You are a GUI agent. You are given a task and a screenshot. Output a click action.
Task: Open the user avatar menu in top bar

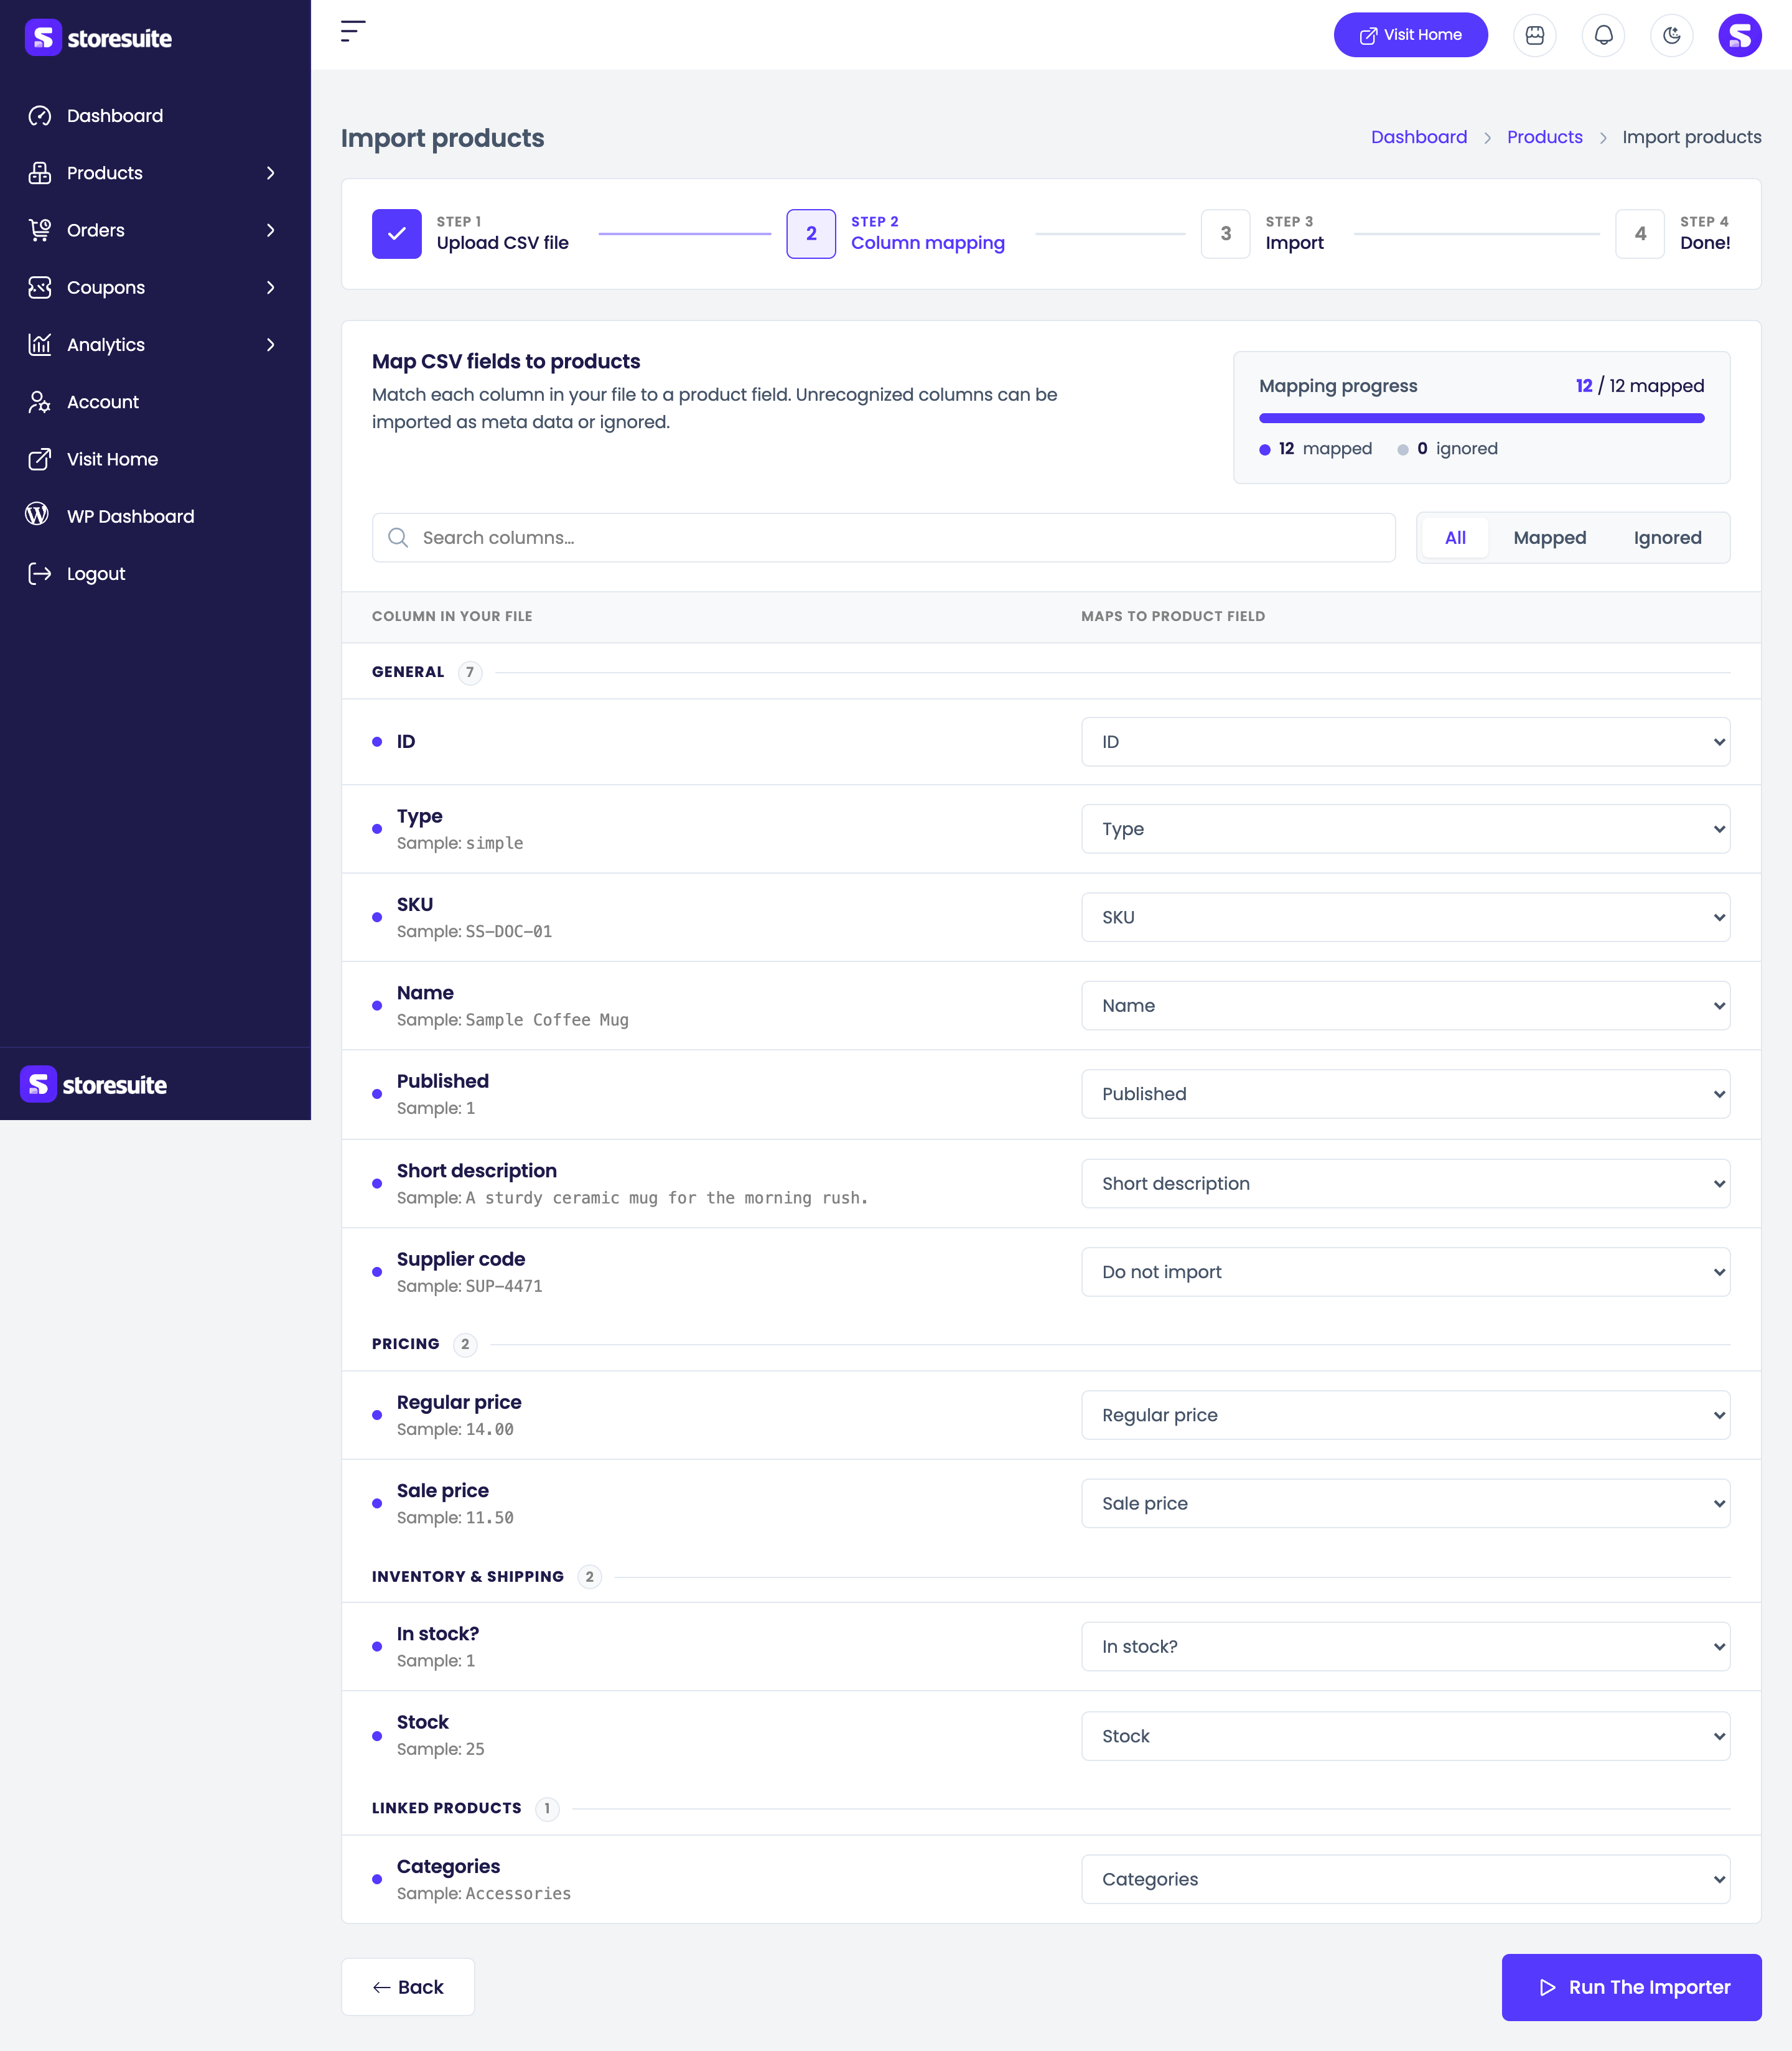(1740, 35)
